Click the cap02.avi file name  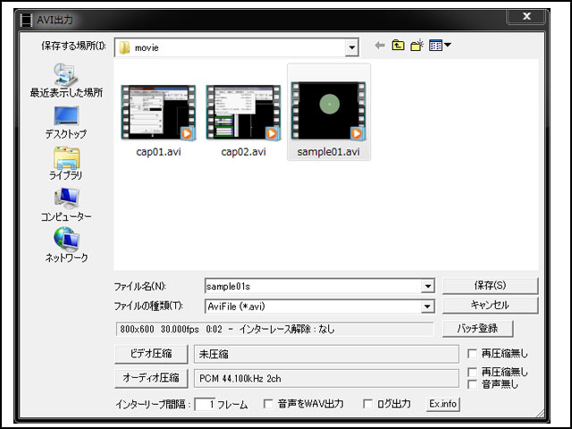point(243,152)
